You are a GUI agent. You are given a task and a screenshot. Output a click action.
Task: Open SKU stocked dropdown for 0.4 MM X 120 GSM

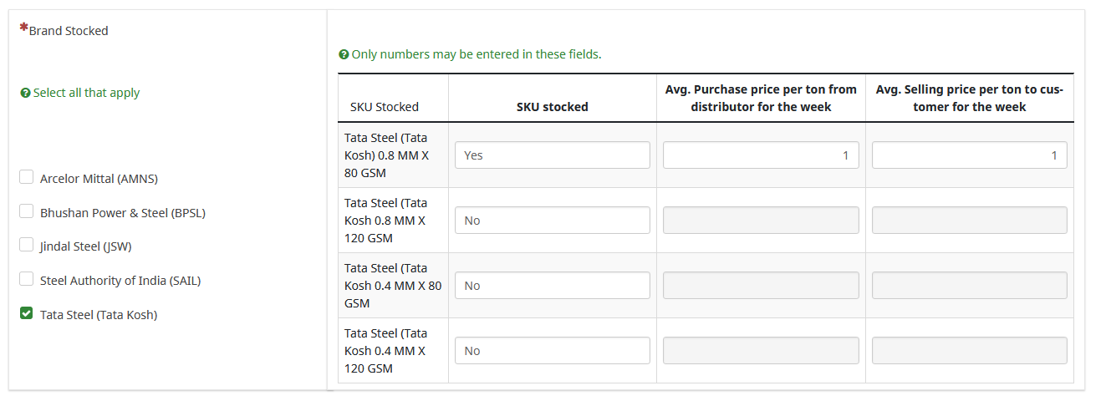[552, 351]
